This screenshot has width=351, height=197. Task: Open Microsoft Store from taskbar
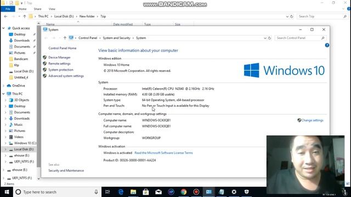click(x=146, y=192)
